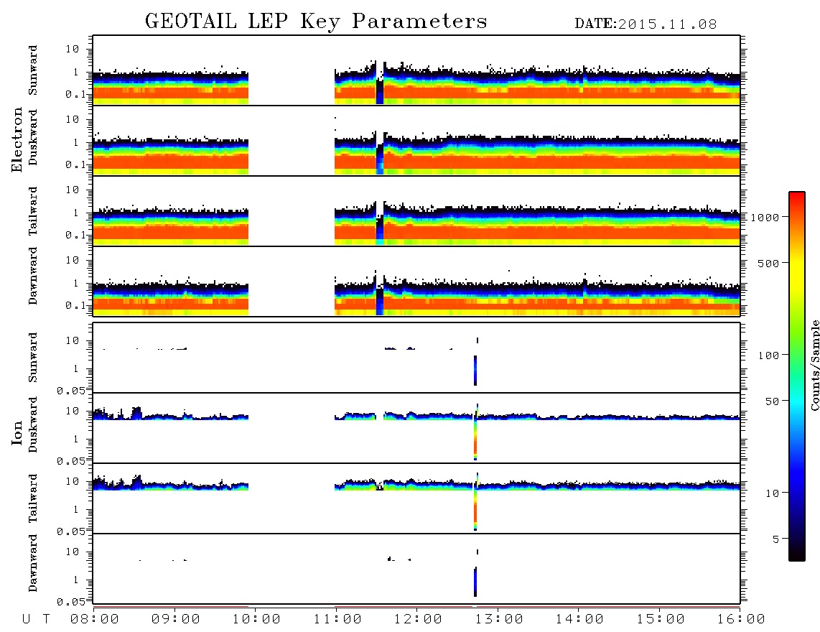The image size is (820, 632).
Task: Click the 10:00 time axis label
Action: click(x=257, y=620)
